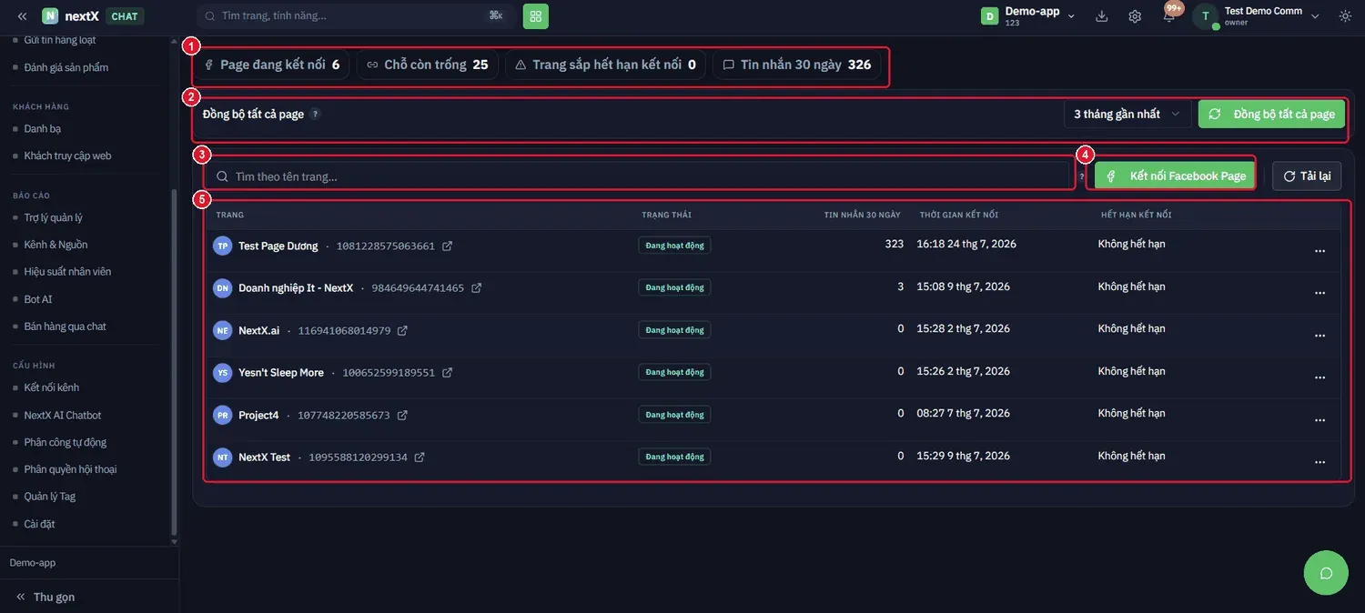Open the three-dot menu for NextX.ai
1365x613 pixels.
tap(1319, 336)
